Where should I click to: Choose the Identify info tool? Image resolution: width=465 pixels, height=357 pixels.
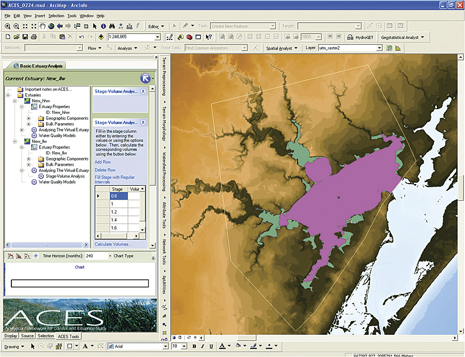click(x=104, y=26)
